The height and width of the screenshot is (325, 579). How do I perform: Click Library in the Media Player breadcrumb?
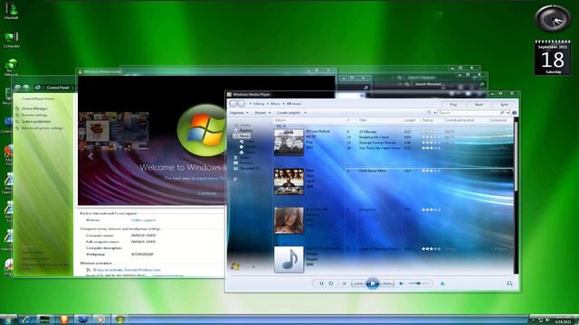pyautogui.click(x=259, y=104)
